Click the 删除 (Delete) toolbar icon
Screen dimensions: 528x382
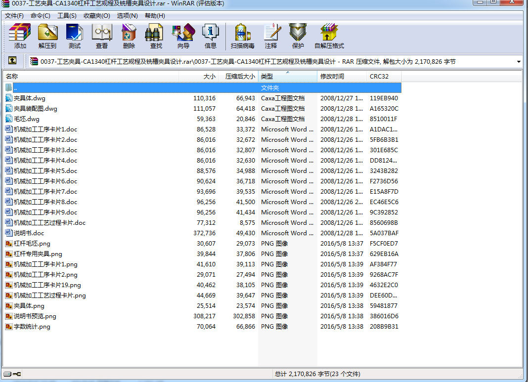click(x=129, y=32)
